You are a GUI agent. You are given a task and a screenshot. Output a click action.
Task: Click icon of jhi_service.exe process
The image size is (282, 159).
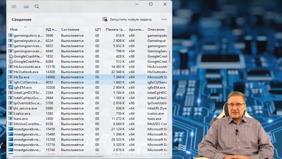click(11, 108)
